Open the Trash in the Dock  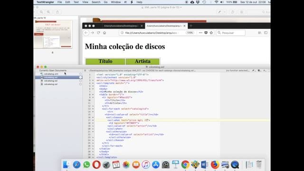[x=259, y=165]
